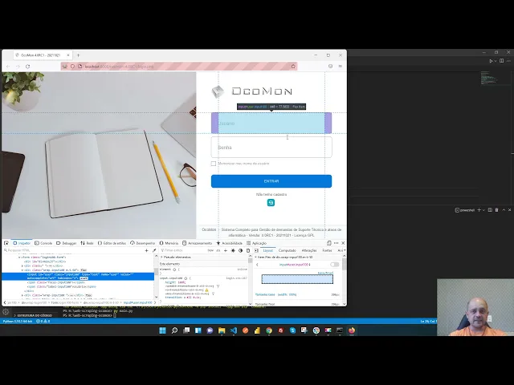
Task: Open VS Code split editor icon
Action: [x=501, y=61]
